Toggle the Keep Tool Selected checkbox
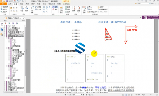This screenshot has width=159, height=96. (x=102, y=12)
